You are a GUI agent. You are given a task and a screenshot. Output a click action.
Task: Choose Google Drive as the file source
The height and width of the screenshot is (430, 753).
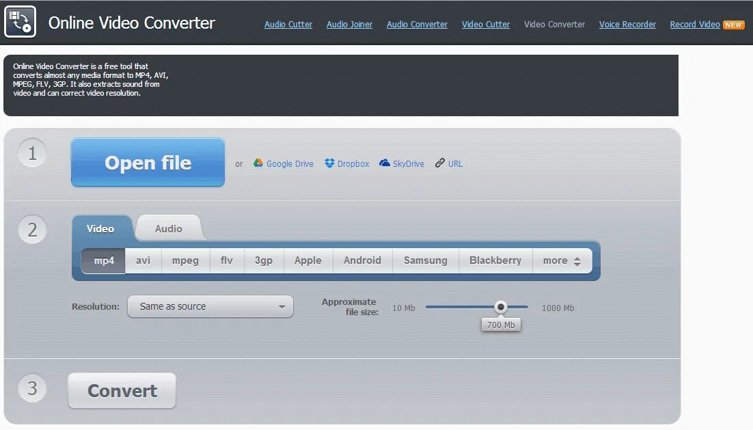tap(290, 164)
